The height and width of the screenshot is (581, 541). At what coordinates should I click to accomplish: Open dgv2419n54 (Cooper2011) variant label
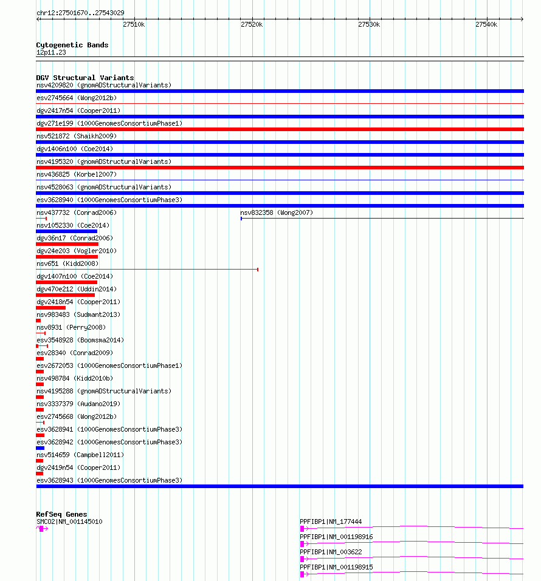78,467
